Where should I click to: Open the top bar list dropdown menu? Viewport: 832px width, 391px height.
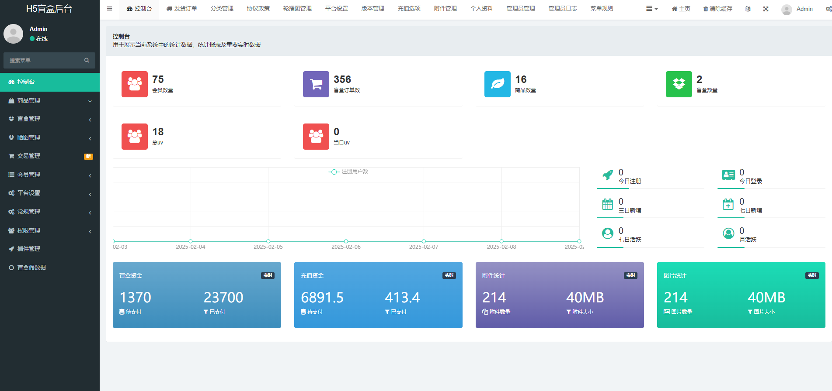[651, 9]
